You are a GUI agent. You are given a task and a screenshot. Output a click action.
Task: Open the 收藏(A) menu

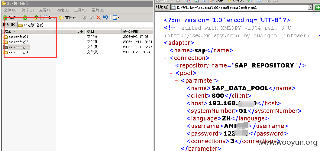[63, 10]
